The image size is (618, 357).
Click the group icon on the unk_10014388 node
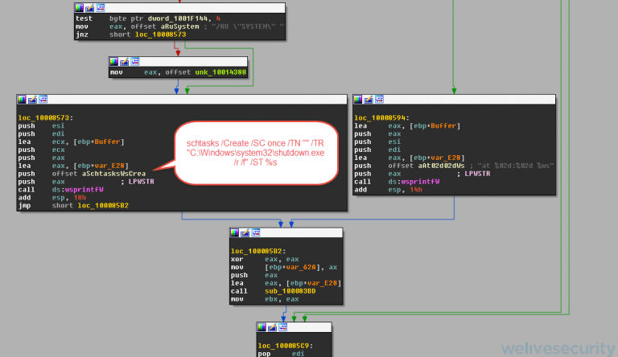(135, 61)
